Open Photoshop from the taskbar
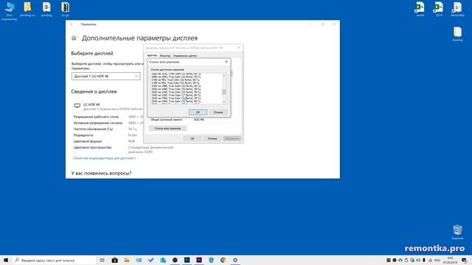The width and height of the screenshot is (472, 265). coord(187,260)
